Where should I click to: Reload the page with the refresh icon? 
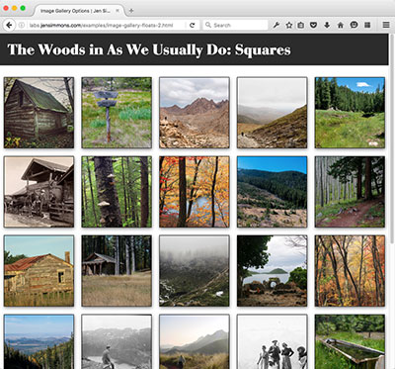193,25
